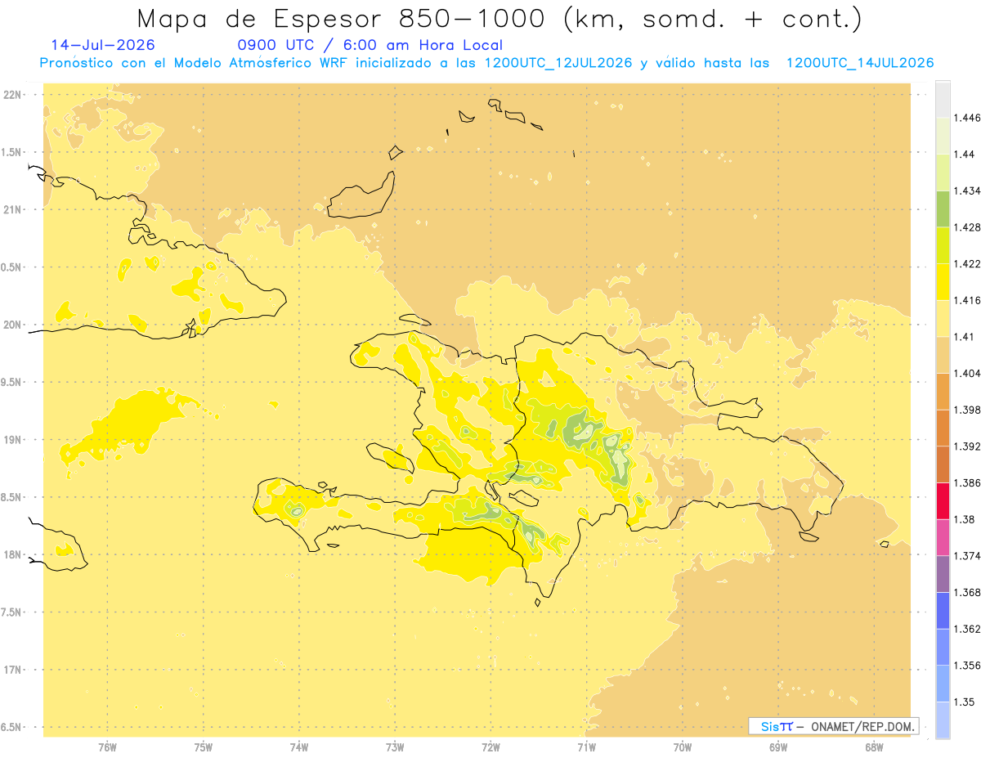Click the 75W longitude axis label
Viewport: 981px width, 758px height.
(x=204, y=747)
